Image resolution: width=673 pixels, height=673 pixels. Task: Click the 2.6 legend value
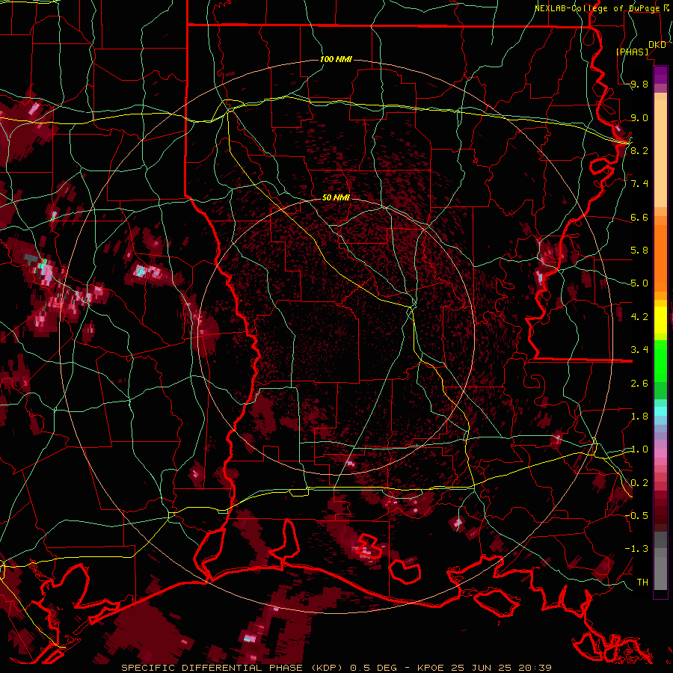639,383
